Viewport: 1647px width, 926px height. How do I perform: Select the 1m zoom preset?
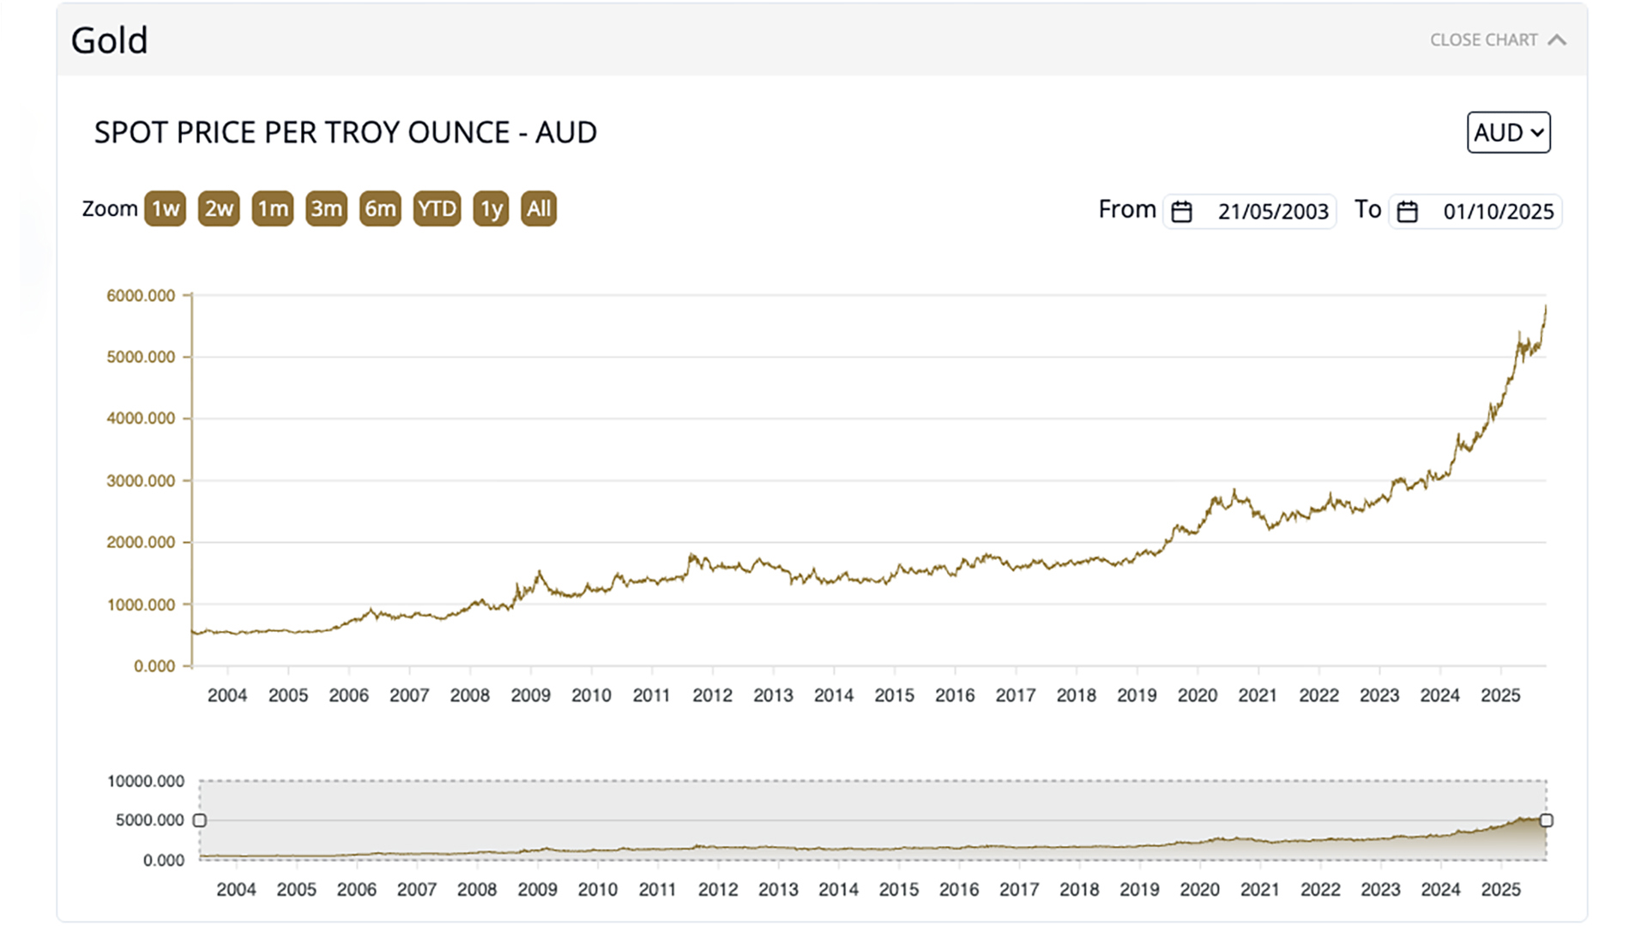click(x=272, y=208)
